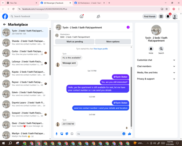
Task: Go to the Home feed icon
Action: coord(82,16)
